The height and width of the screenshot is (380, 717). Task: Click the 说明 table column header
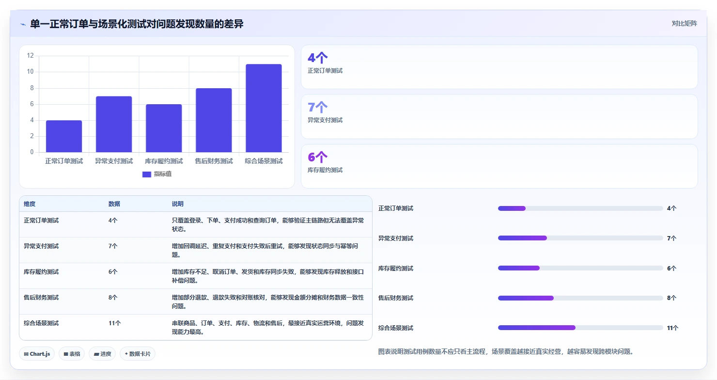pos(178,204)
